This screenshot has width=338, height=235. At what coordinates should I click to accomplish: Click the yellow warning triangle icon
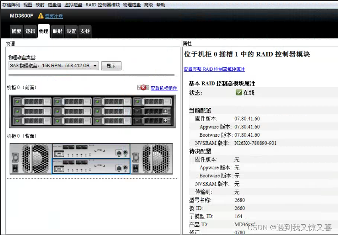41,16
